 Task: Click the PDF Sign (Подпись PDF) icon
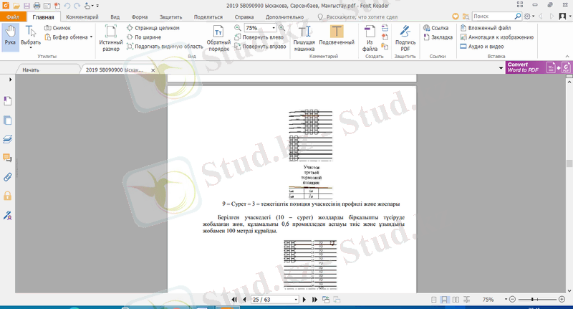click(x=405, y=36)
